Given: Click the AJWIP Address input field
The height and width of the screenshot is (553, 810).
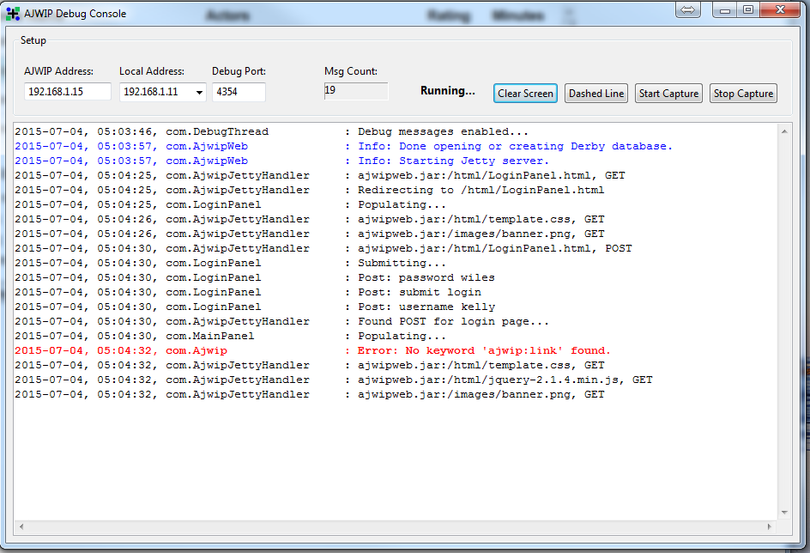Looking at the screenshot, I should click(x=68, y=92).
